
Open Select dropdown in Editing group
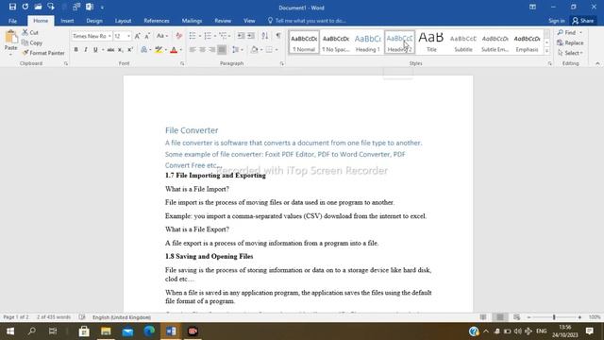click(570, 53)
